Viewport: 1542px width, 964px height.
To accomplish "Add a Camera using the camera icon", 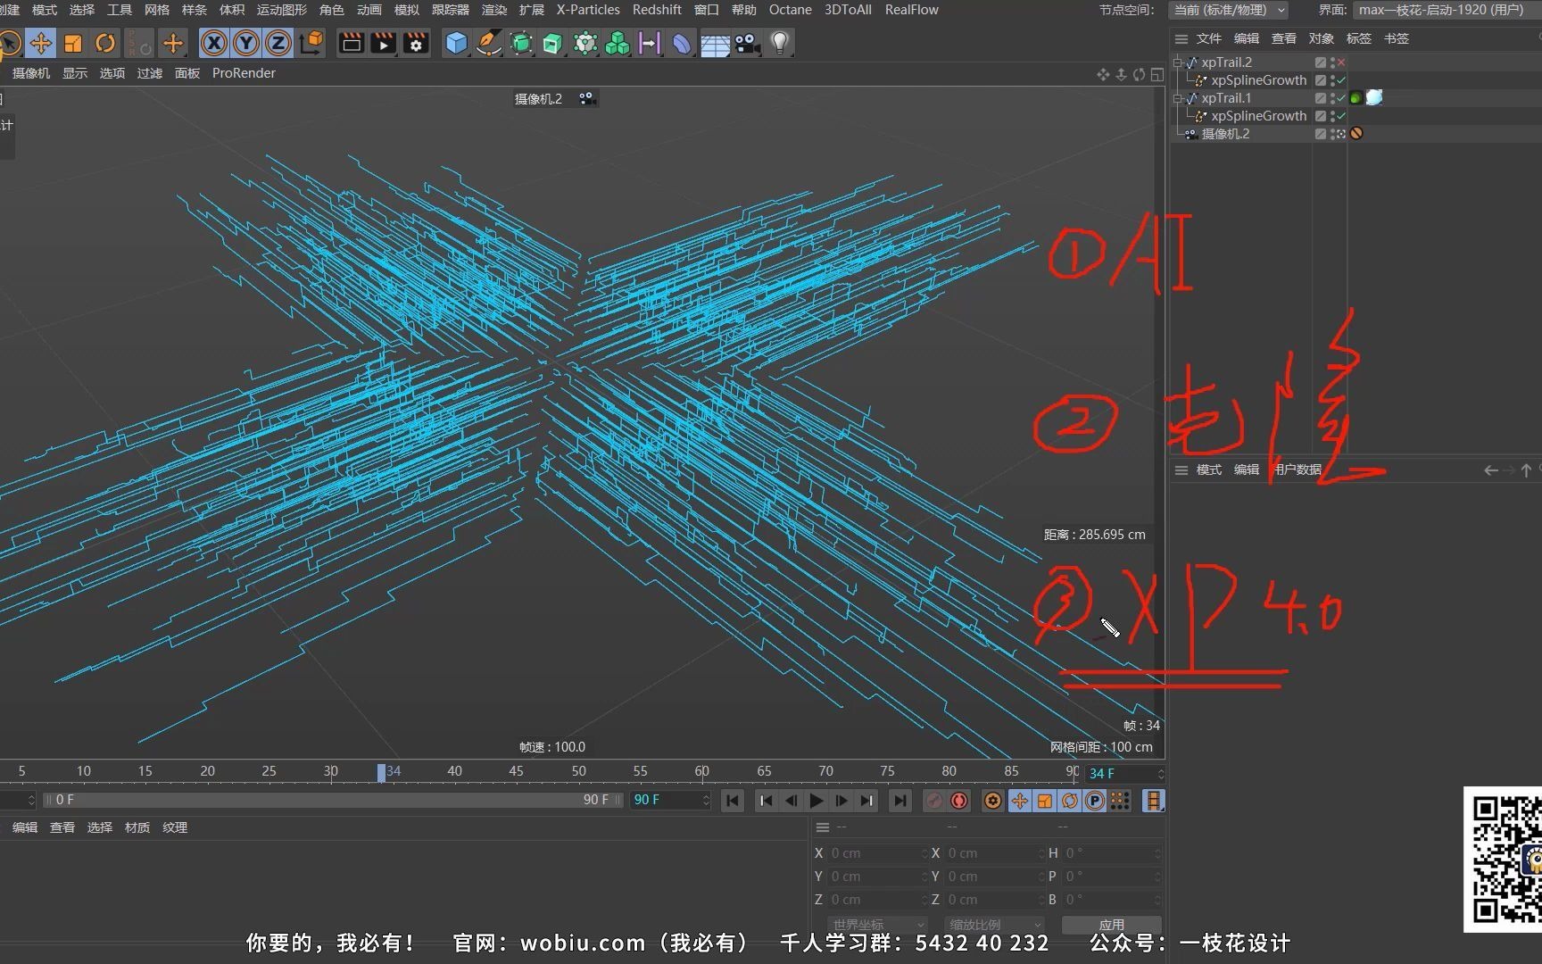I will (x=746, y=43).
